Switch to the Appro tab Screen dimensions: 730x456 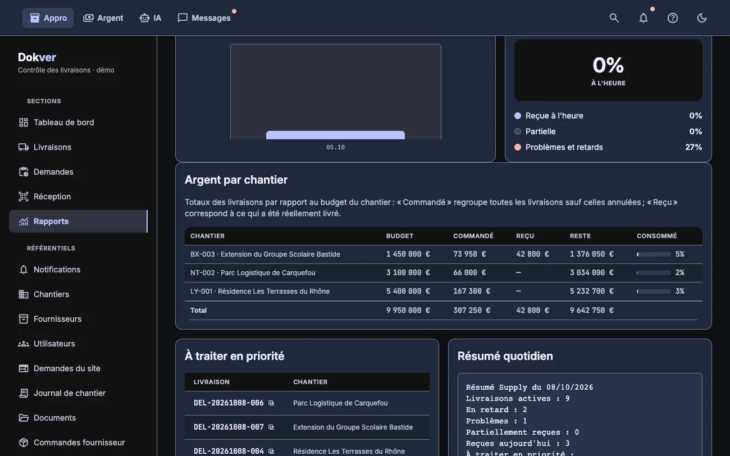click(48, 18)
